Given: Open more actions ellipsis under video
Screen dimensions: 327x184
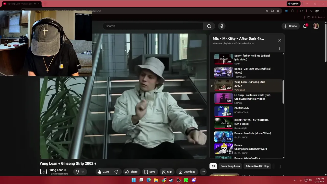Looking at the screenshot, I should 203,172.
